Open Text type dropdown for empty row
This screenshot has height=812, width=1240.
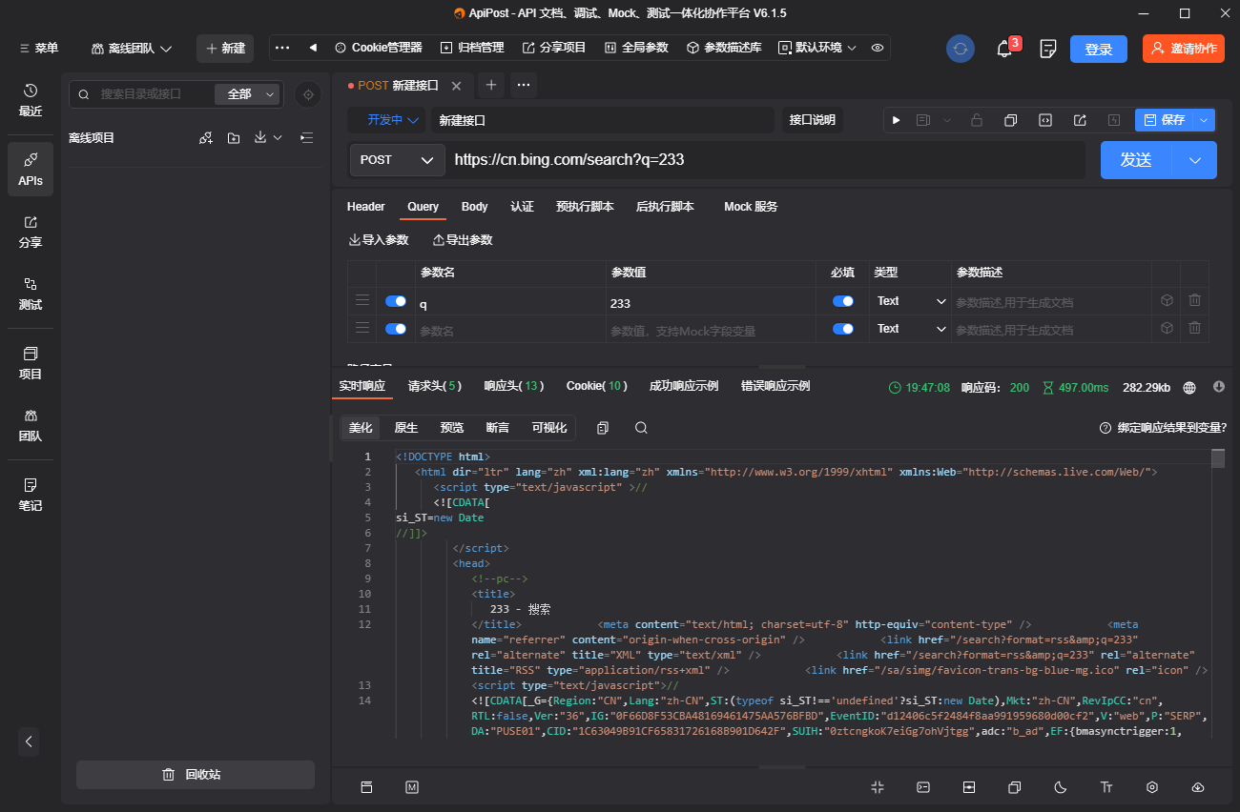(911, 329)
